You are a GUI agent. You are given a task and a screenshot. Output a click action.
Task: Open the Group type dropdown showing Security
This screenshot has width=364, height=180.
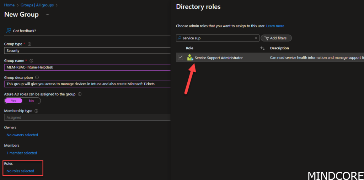(87, 50)
